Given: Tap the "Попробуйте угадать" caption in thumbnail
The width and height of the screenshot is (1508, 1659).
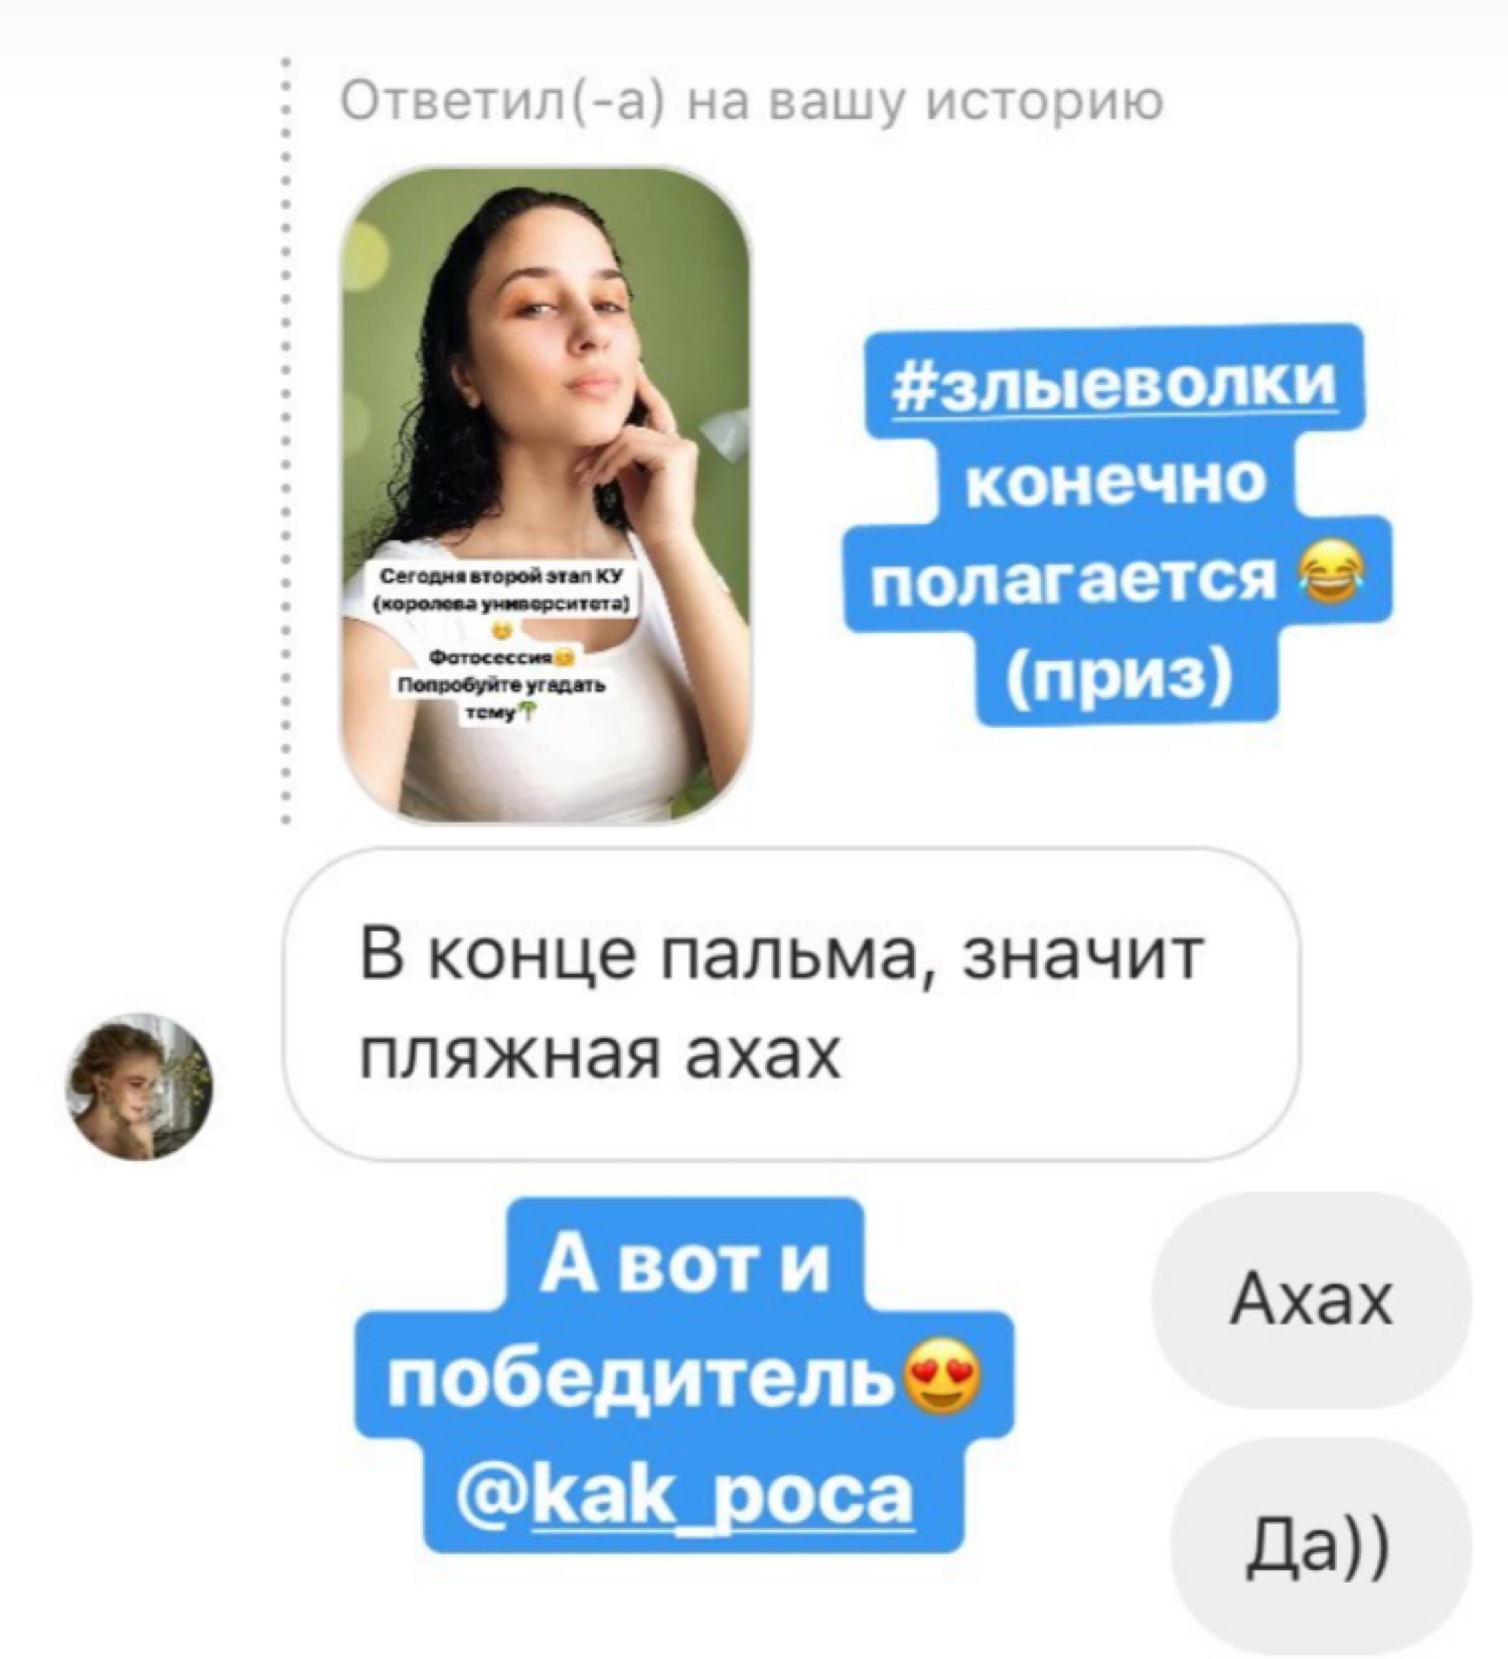Looking at the screenshot, I should 502,686.
